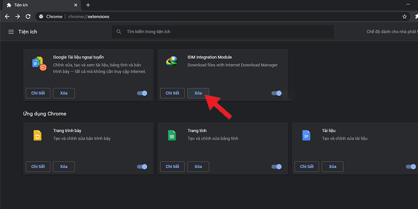This screenshot has height=209, width=418.
Task: Remove Google Tài liệu ngoại tuyến with Xóa
Action: [64, 93]
